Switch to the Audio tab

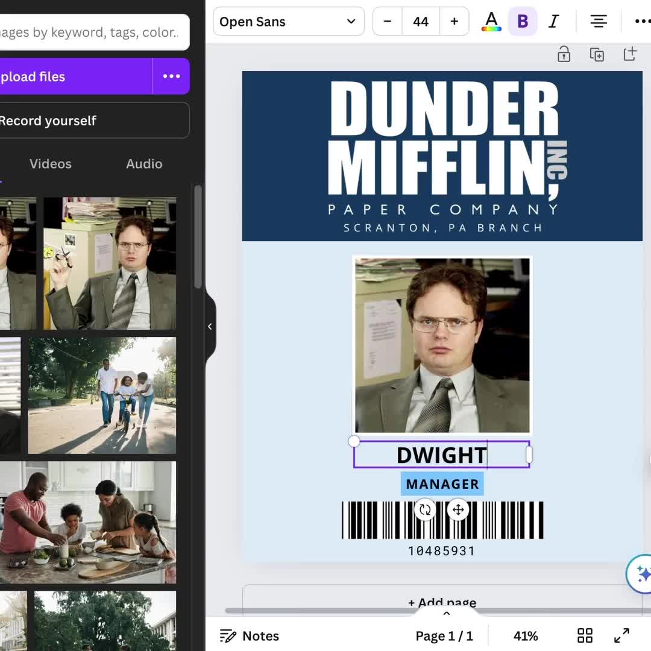pyautogui.click(x=143, y=163)
